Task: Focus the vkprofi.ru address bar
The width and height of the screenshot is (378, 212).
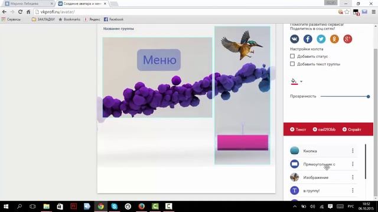Action: (x=185, y=12)
